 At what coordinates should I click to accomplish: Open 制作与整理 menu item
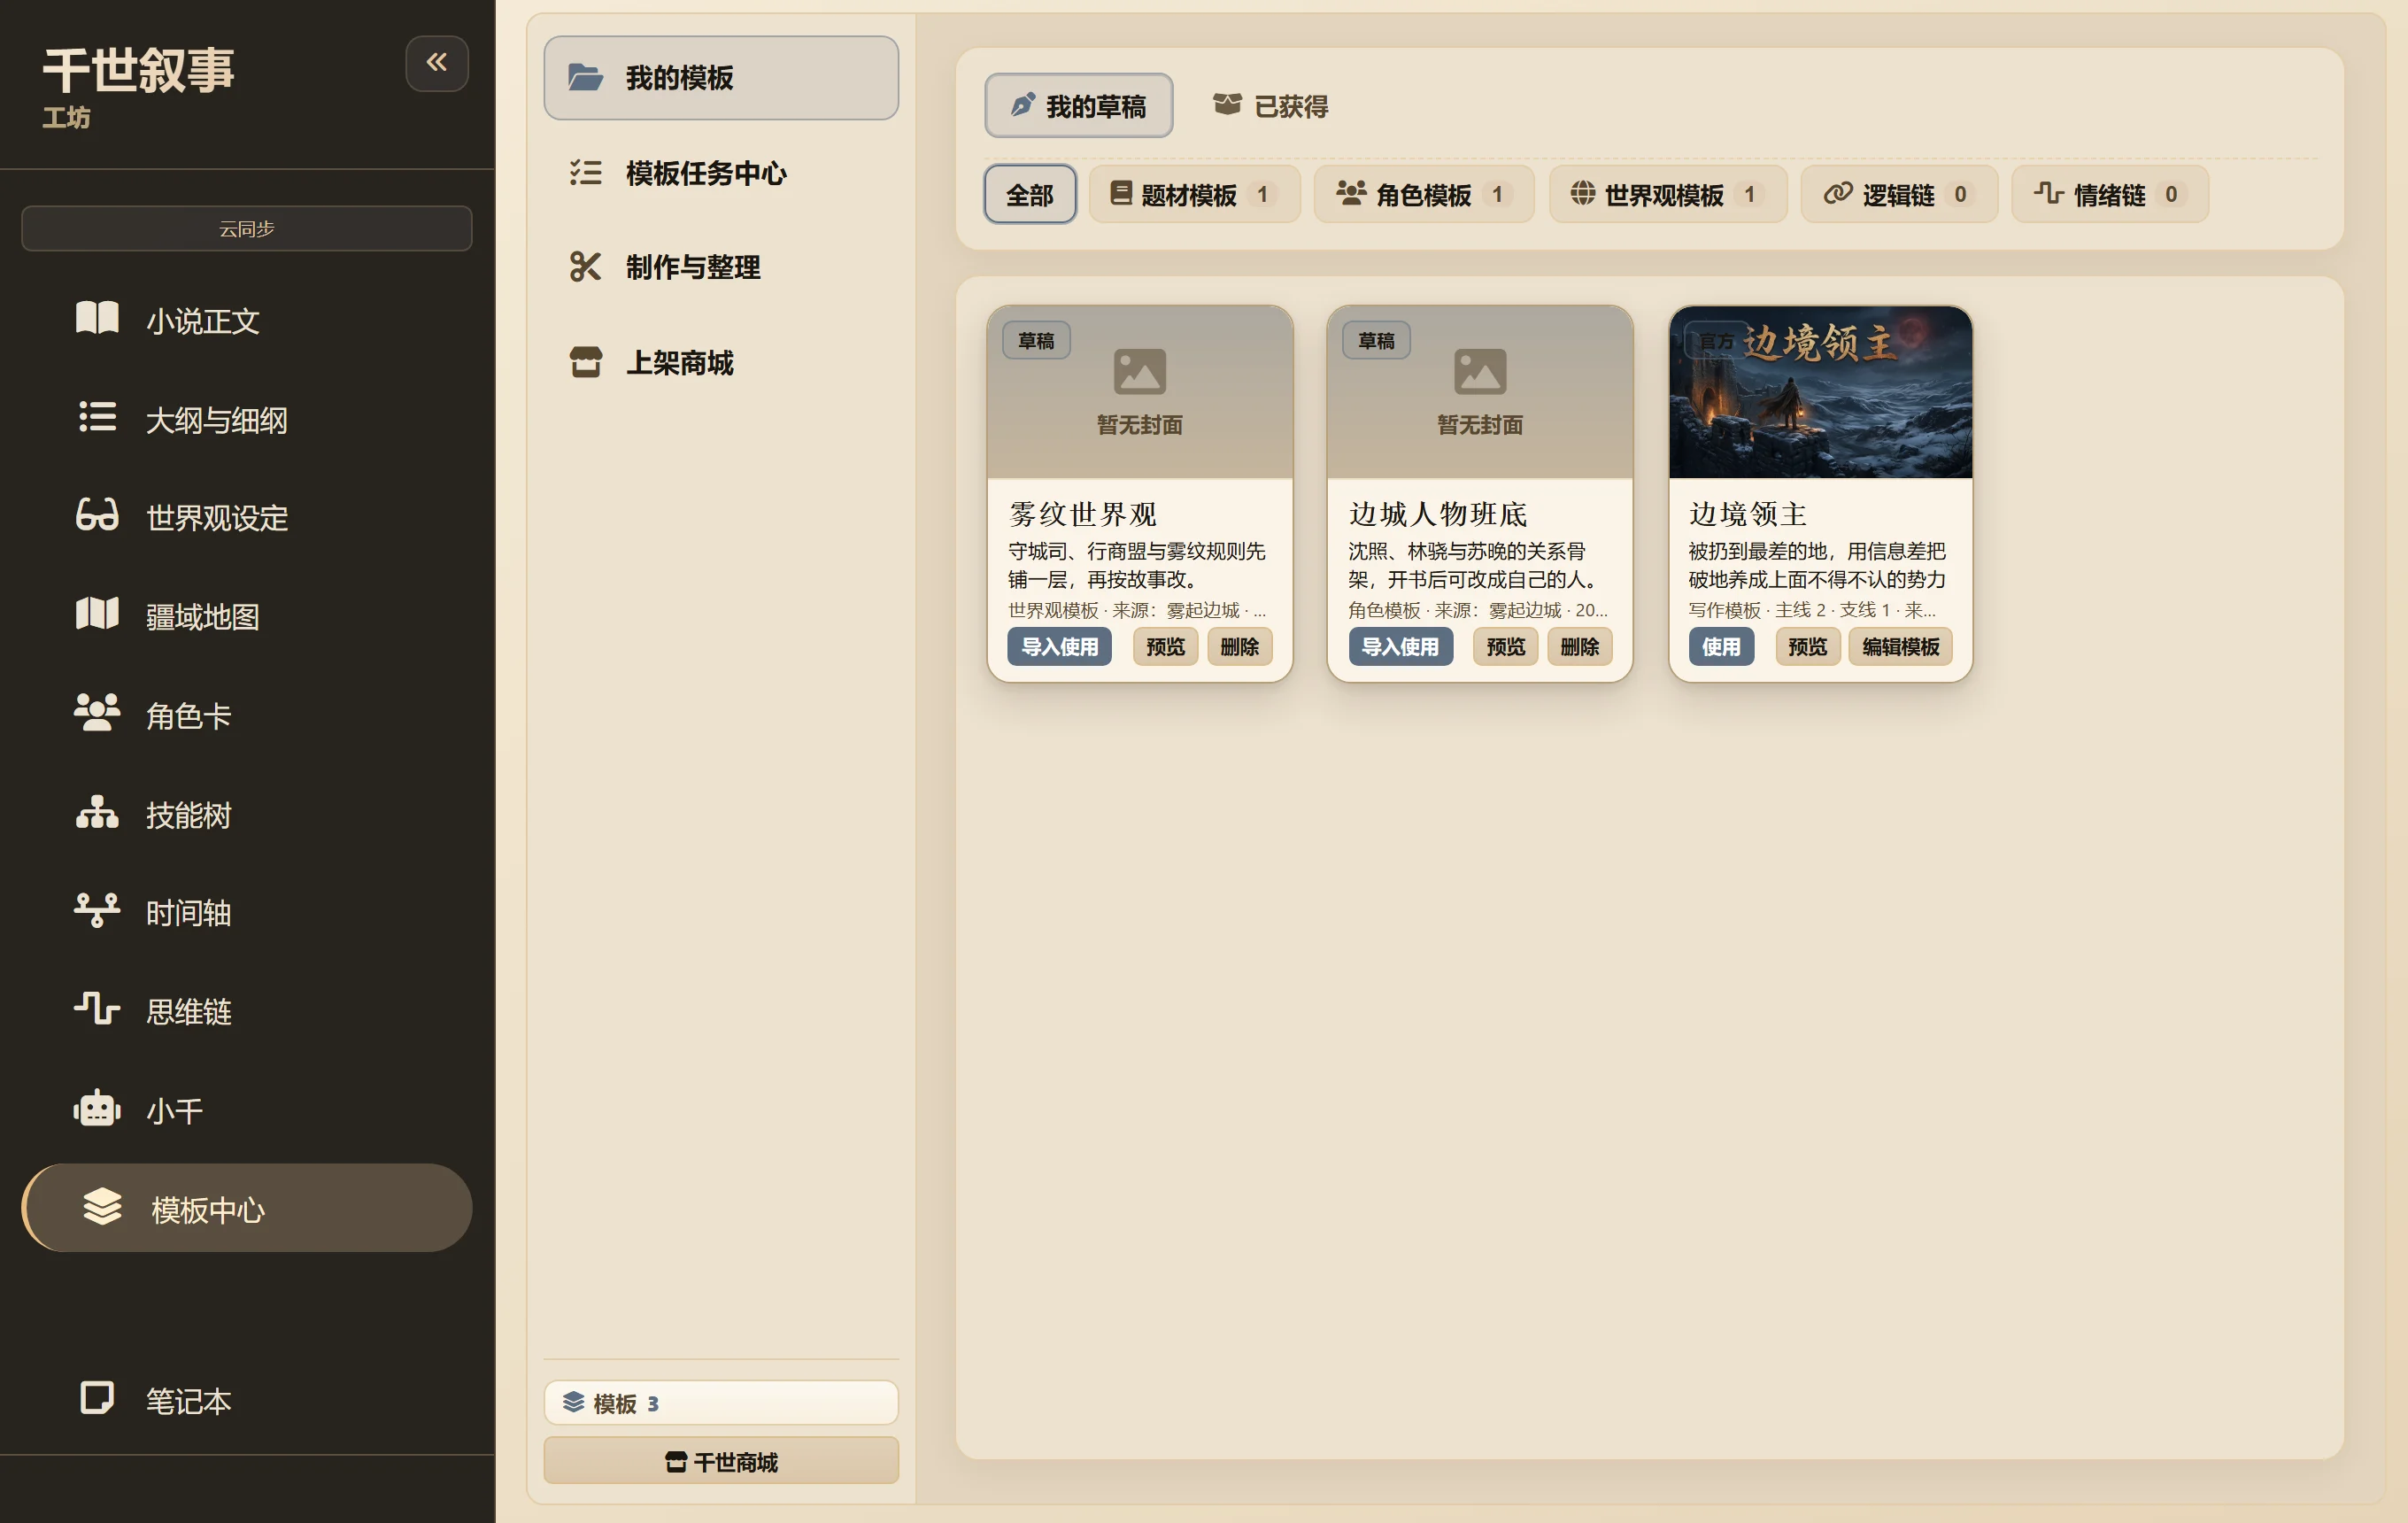point(721,267)
